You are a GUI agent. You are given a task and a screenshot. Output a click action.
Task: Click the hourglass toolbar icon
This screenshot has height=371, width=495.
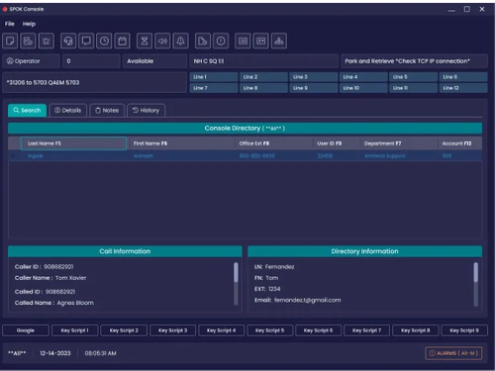(145, 41)
